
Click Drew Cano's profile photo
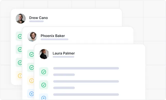(x=21, y=18)
